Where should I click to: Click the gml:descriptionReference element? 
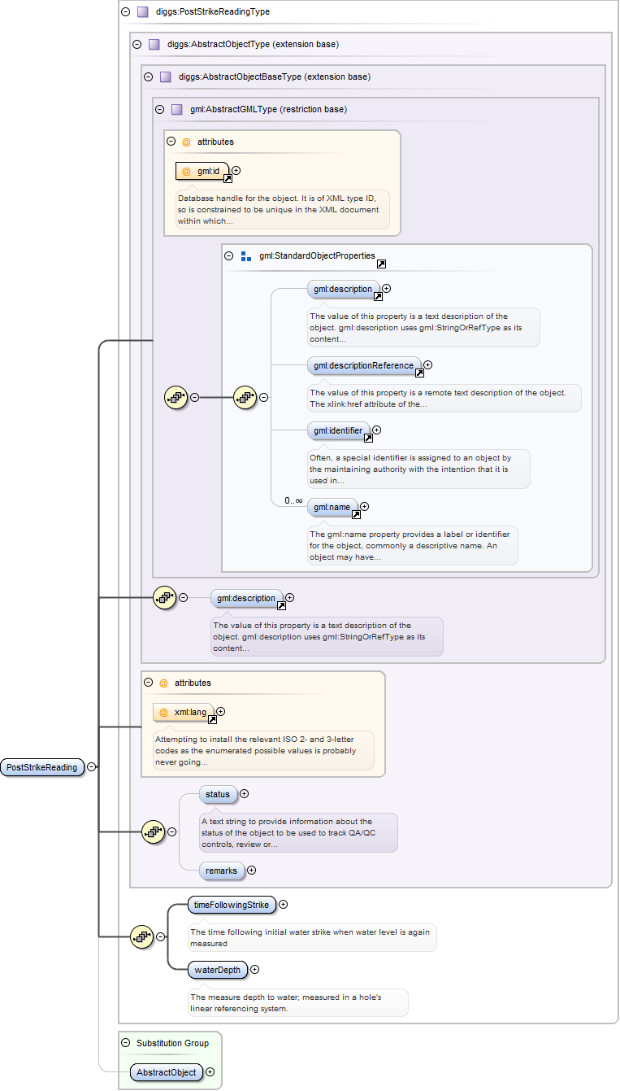(364, 365)
